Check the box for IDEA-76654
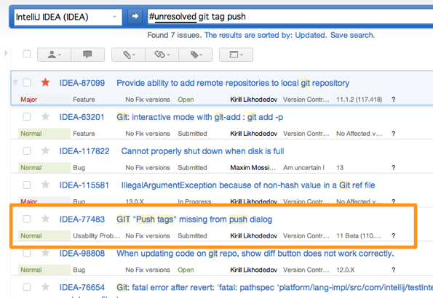The image size is (433, 298). coord(27,287)
